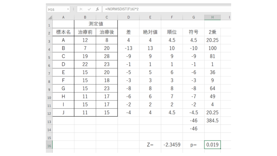Select row 16 header

click(49, 145)
